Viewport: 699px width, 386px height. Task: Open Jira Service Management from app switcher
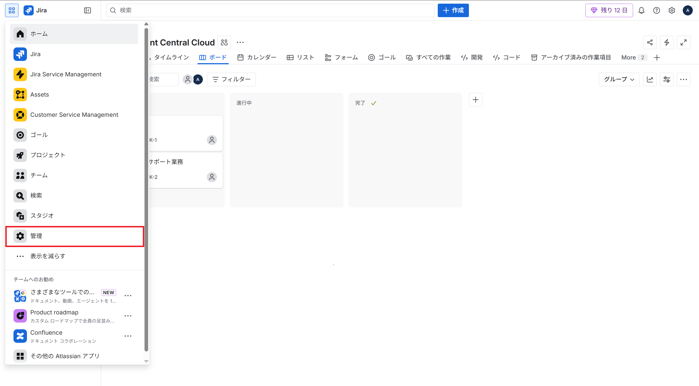point(66,74)
